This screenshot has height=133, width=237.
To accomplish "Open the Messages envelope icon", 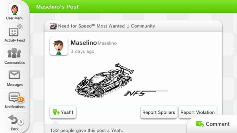I will click(x=14, y=75).
